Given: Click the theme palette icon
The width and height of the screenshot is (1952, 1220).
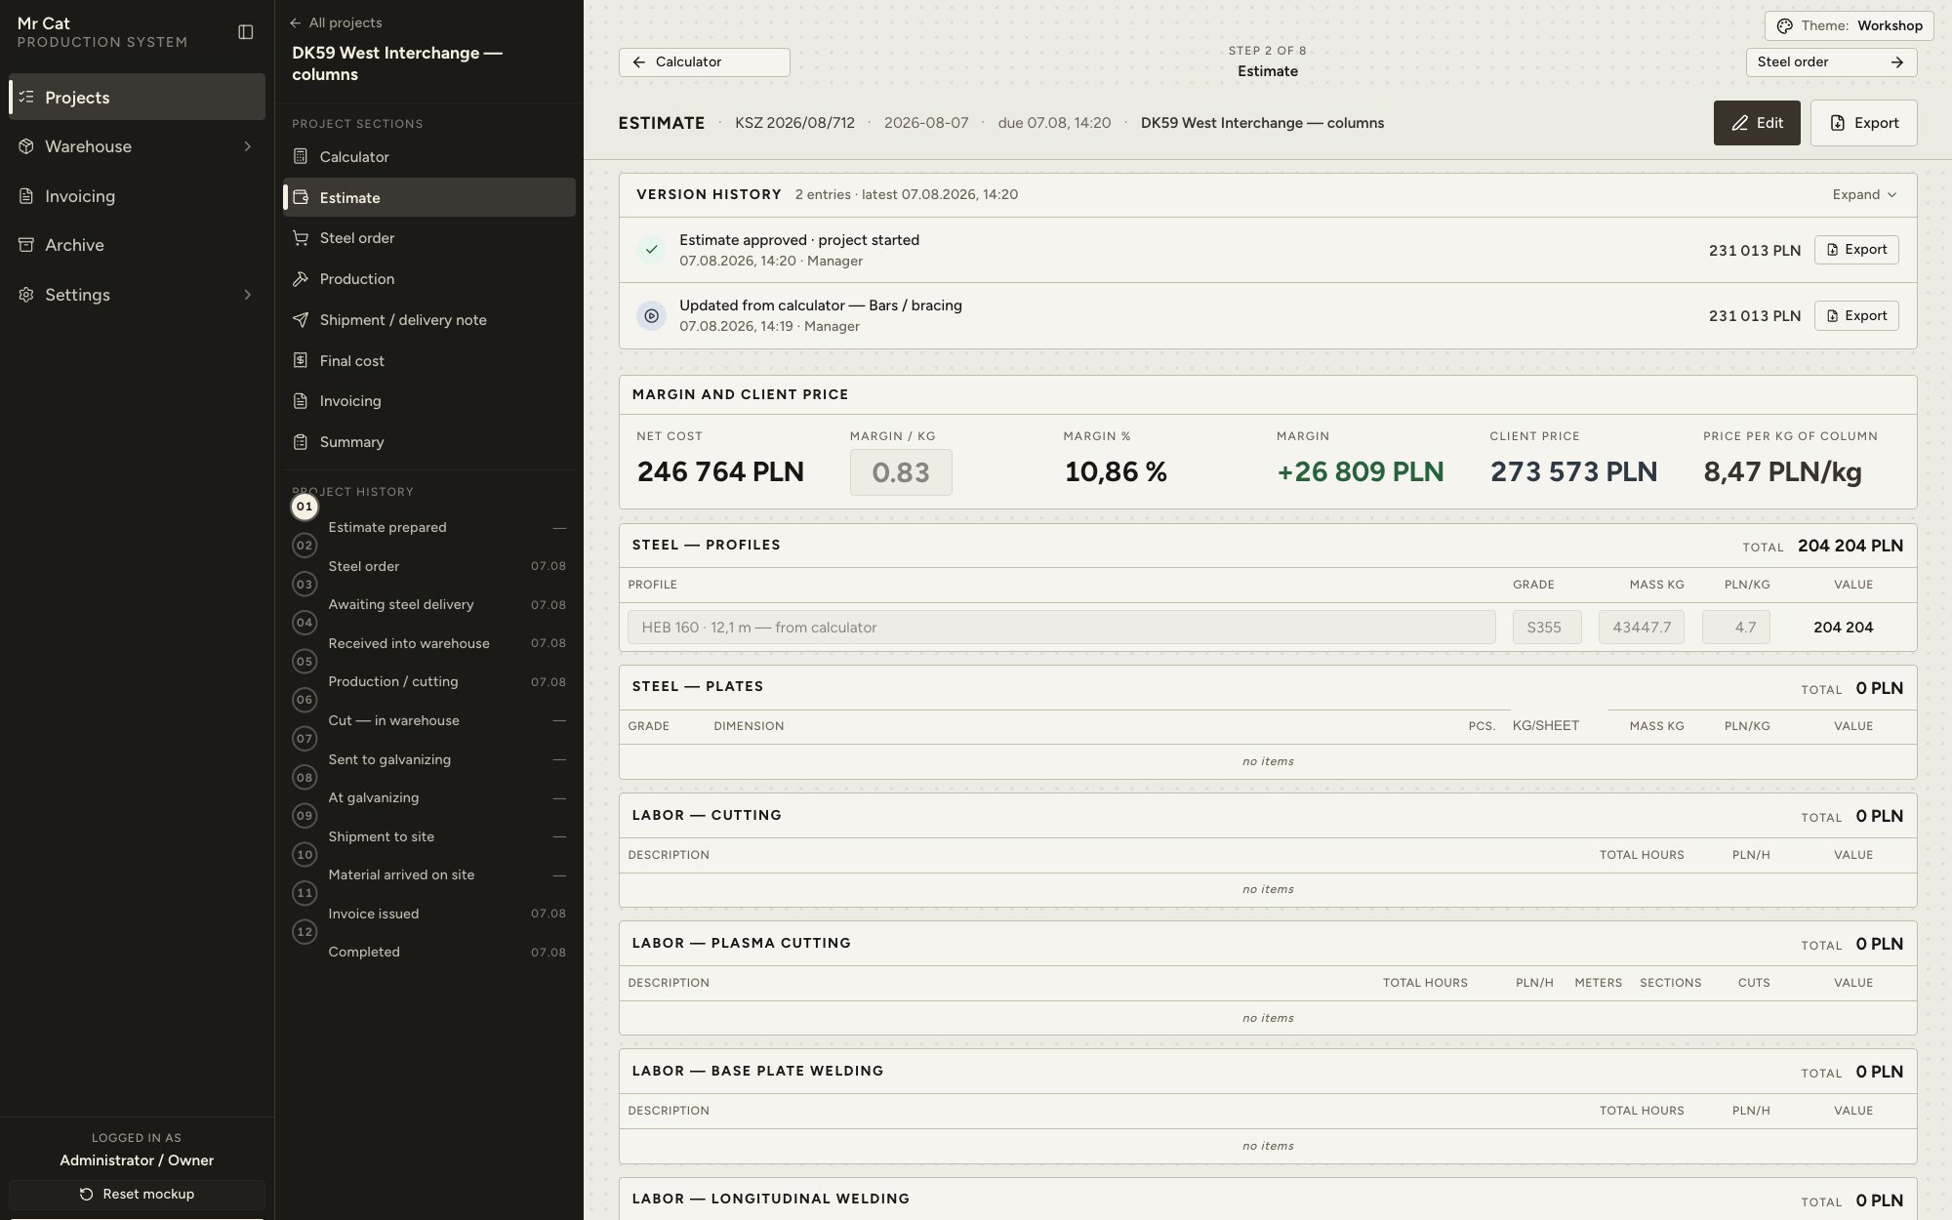Looking at the screenshot, I should pyautogui.click(x=1784, y=26).
